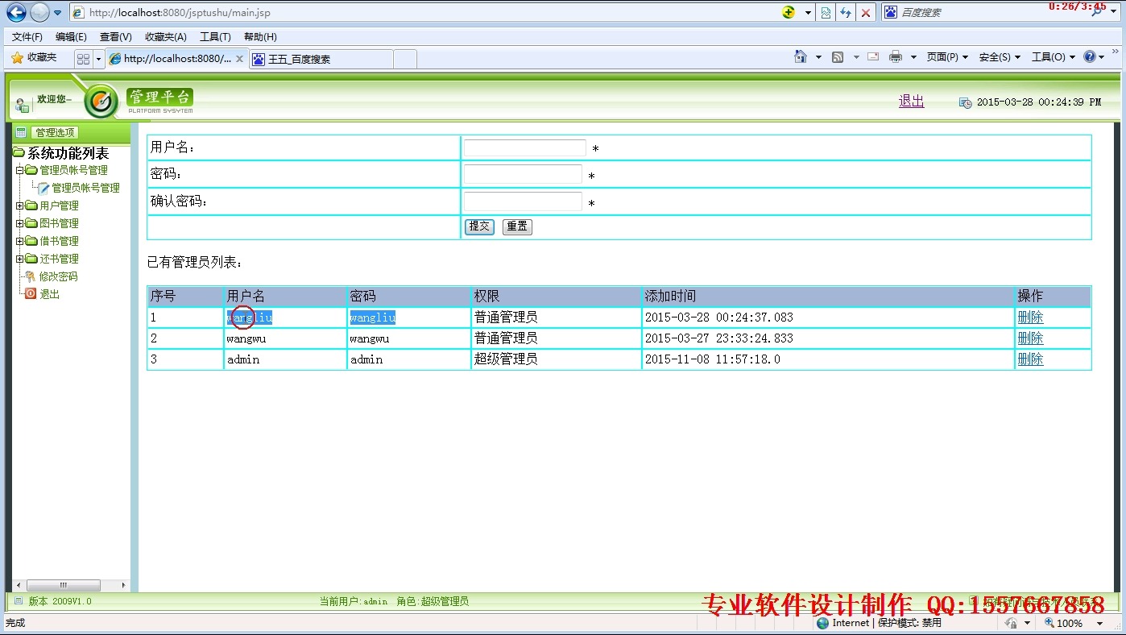Viewport: 1126px width, 635px height.
Task: Click the 用户名 input field
Action: point(524,148)
